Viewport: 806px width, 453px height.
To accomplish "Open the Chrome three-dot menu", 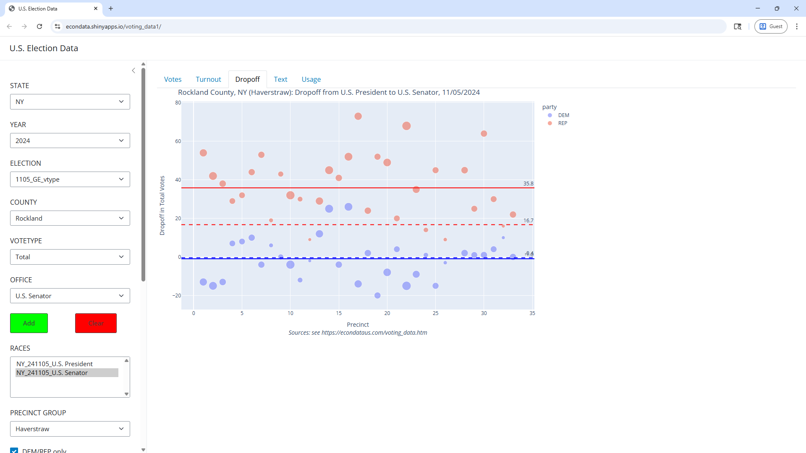I will click(797, 26).
